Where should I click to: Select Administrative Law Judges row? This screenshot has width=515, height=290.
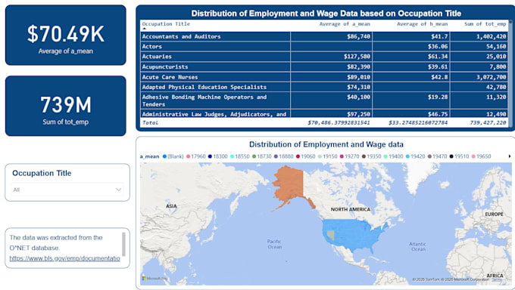click(324, 114)
